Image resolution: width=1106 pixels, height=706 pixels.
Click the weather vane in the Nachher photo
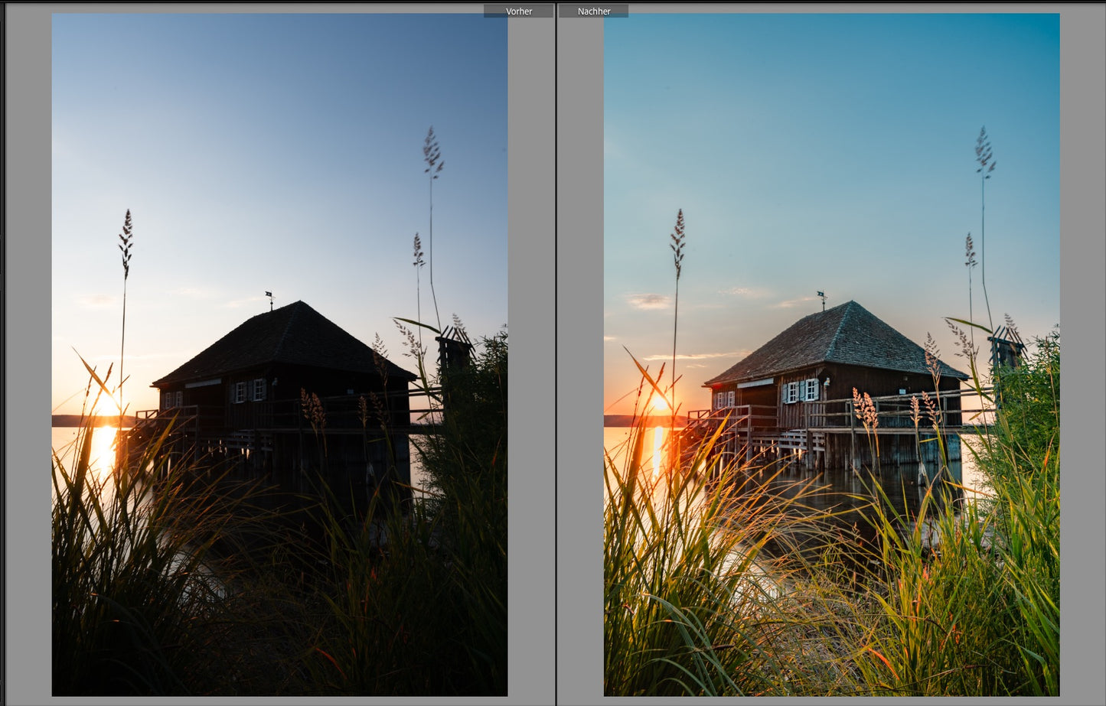[822, 298]
